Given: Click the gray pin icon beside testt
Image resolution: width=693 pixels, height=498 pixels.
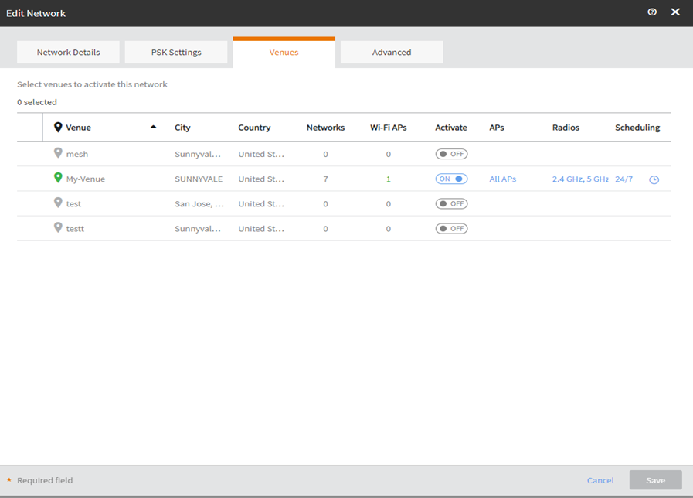Looking at the screenshot, I should 58,228.
